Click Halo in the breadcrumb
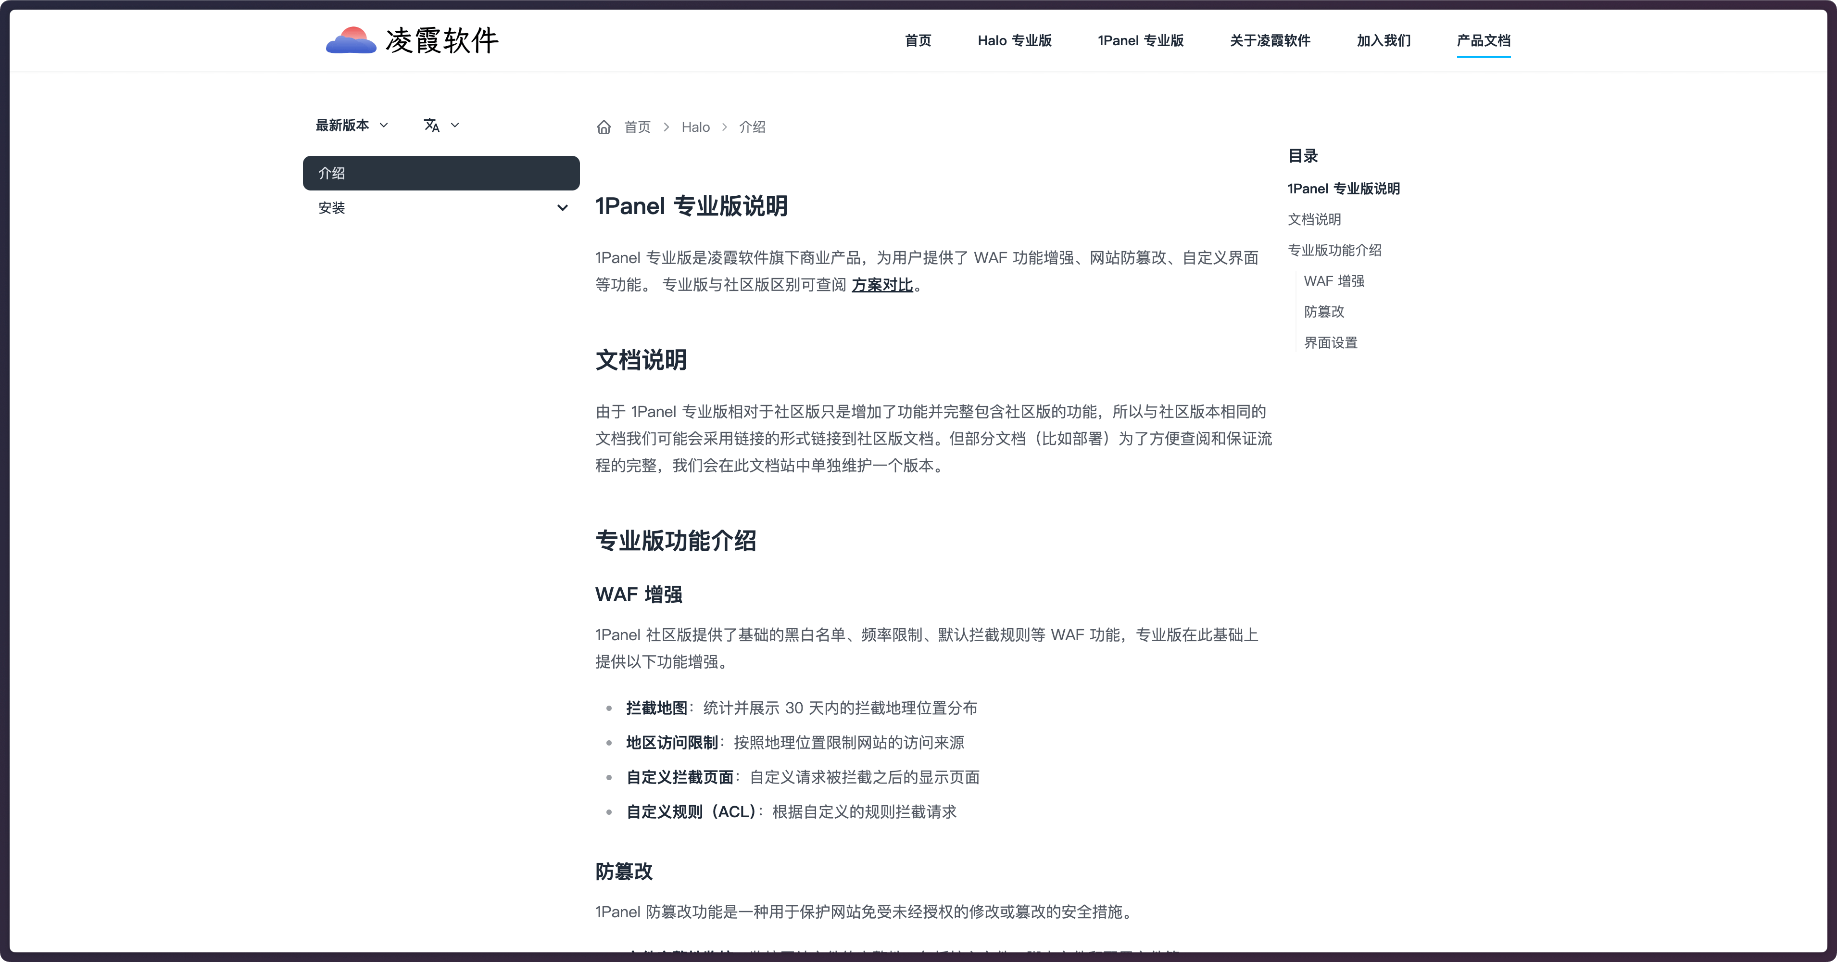Viewport: 1837px width, 962px height. point(695,127)
